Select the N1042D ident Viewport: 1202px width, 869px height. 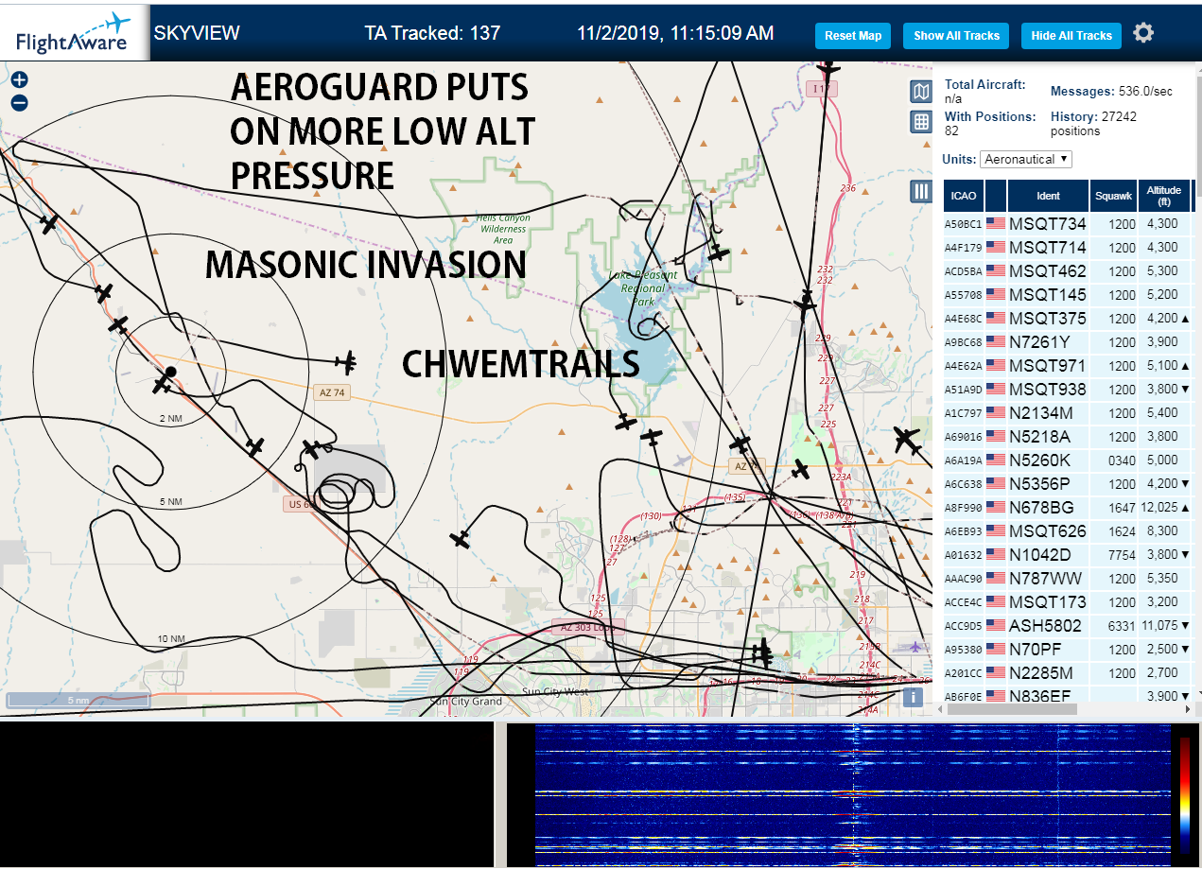tap(1040, 555)
